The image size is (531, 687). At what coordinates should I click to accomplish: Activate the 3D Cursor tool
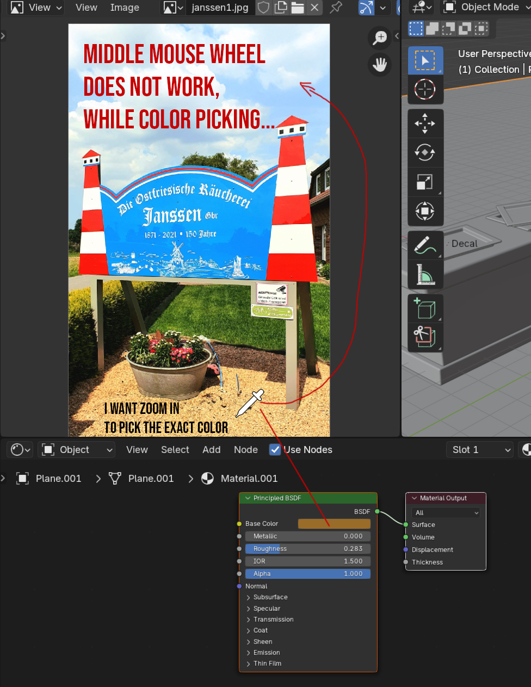click(x=425, y=89)
